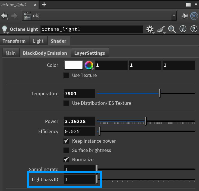Toggle Keep instance power checkbox
The width and height of the screenshot is (199, 191).
[66, 141]
